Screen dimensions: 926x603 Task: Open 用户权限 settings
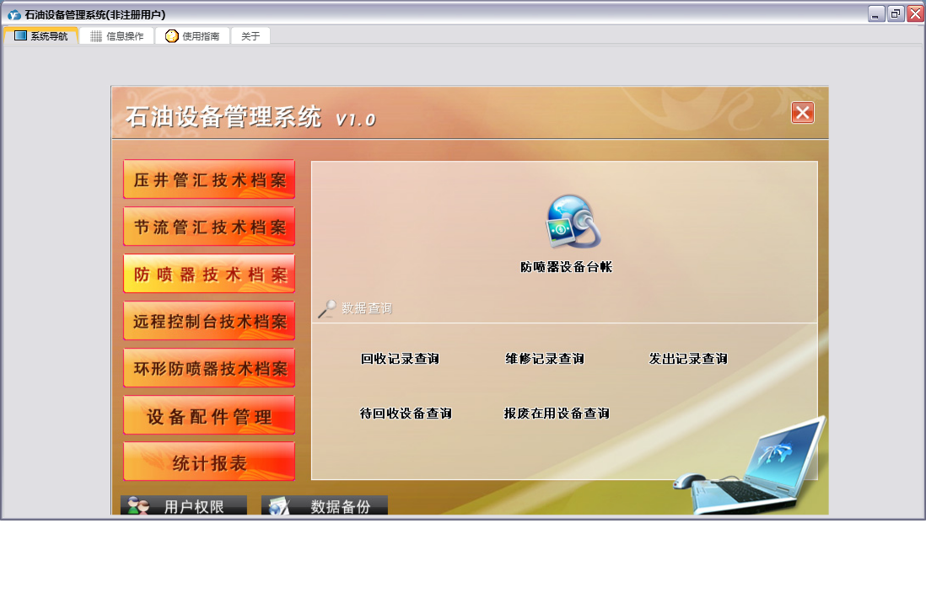184,505
